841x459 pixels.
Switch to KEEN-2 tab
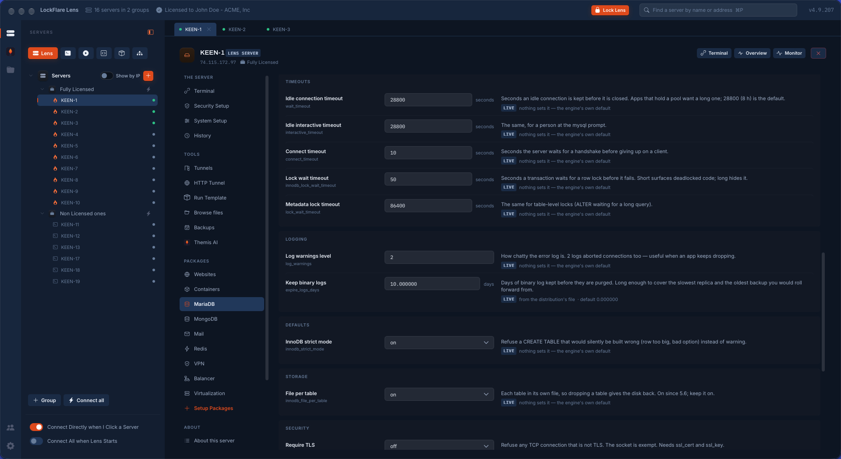[237, 29]
